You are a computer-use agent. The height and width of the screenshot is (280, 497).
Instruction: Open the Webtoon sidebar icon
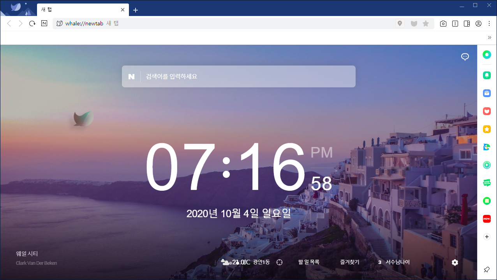click(x=487, y=183)
